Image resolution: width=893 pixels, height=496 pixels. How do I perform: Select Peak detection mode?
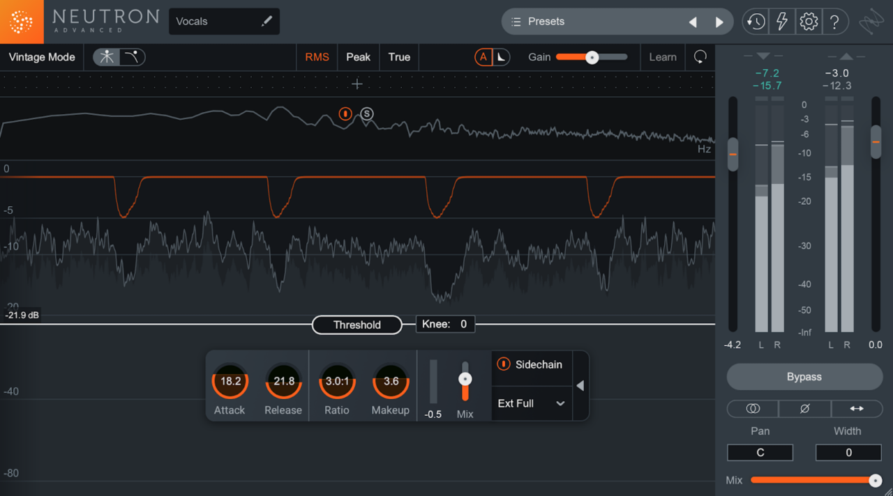pyautogui.click(x=358, y=57)
